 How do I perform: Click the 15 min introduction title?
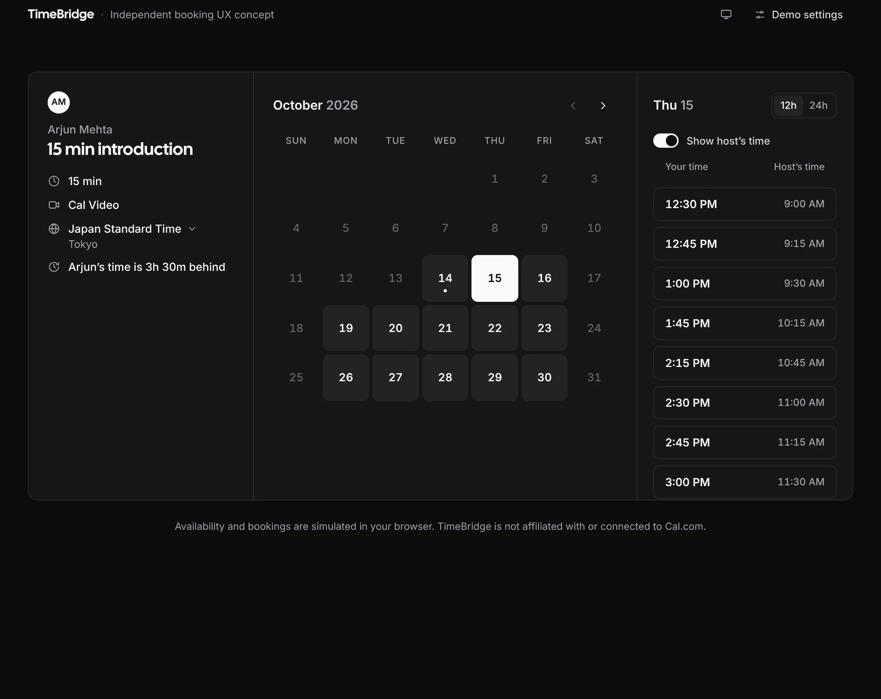coord(120,149)
